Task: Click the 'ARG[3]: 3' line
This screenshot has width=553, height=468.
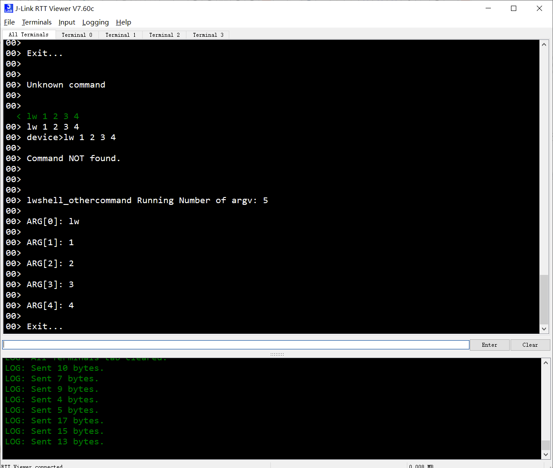Action: click(x=50, y=285)
